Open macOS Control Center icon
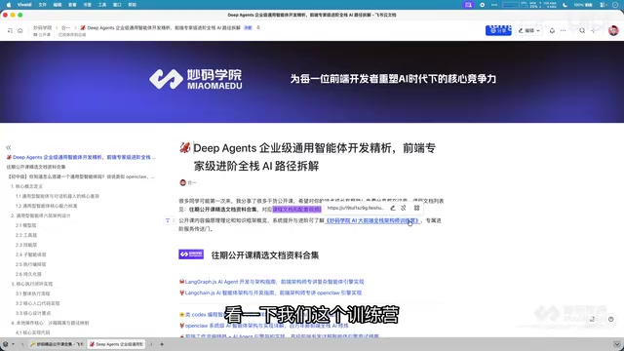This screenshot has width=624, height=351. click(604, 5)
